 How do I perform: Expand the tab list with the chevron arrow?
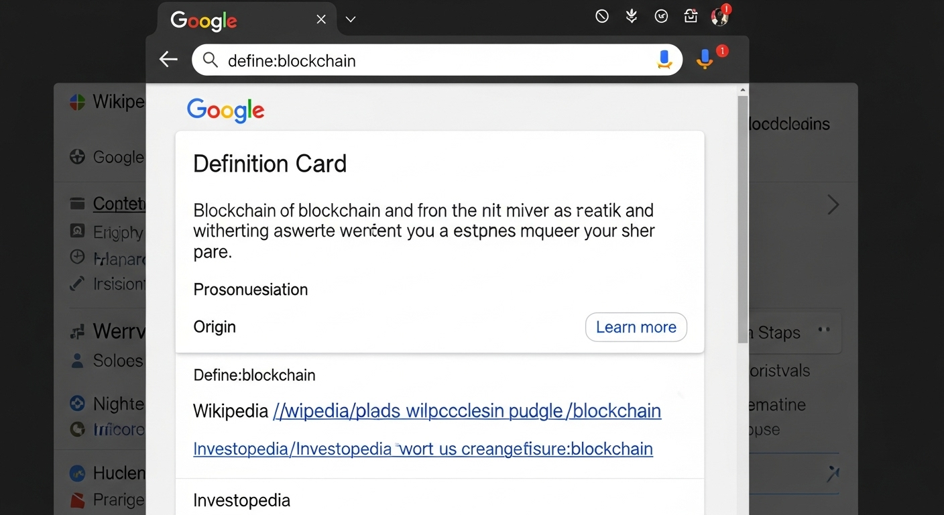click(350, 19)
